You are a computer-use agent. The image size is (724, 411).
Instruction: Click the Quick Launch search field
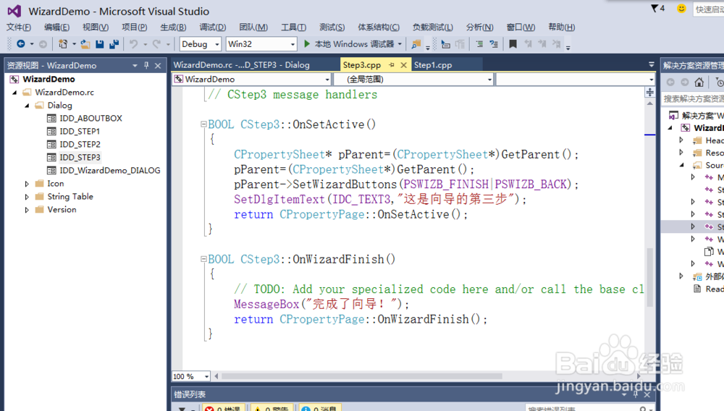tap(709, 9)
